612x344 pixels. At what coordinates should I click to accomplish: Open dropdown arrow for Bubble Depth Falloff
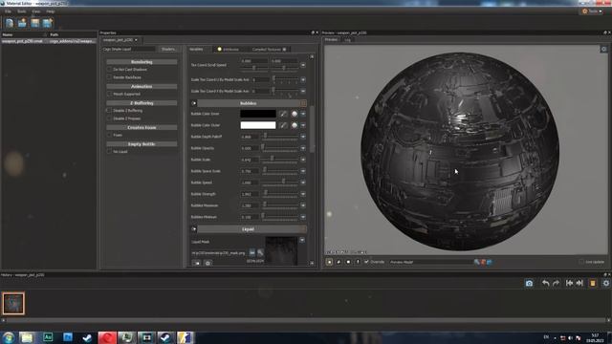click(303, 137)
